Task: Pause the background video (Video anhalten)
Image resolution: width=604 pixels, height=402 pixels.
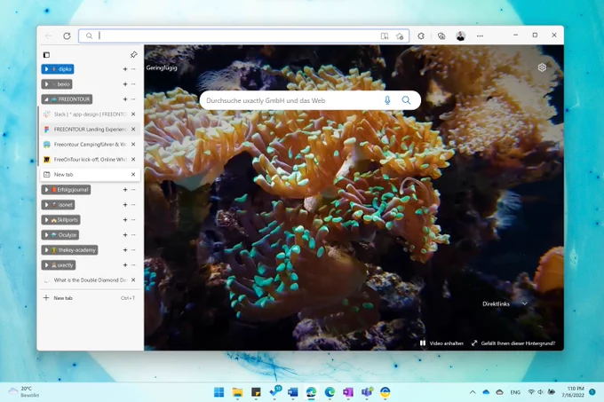Action: coord(441,343)
